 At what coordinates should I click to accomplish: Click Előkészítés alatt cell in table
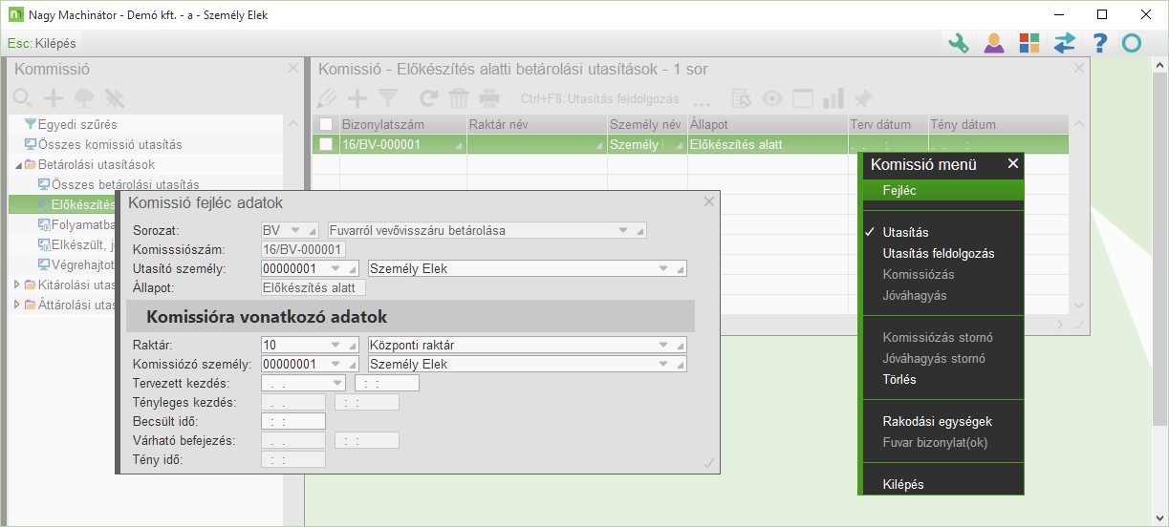pyautogui.click(x=767, y=144)
